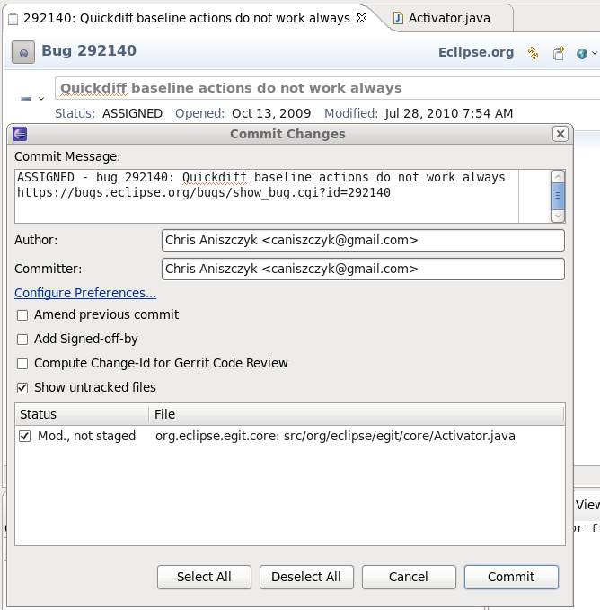Click the commit message scrollbar thumb
Viewport: 600px width, 610px height.
pyautogui.click(x=558, y=196)
